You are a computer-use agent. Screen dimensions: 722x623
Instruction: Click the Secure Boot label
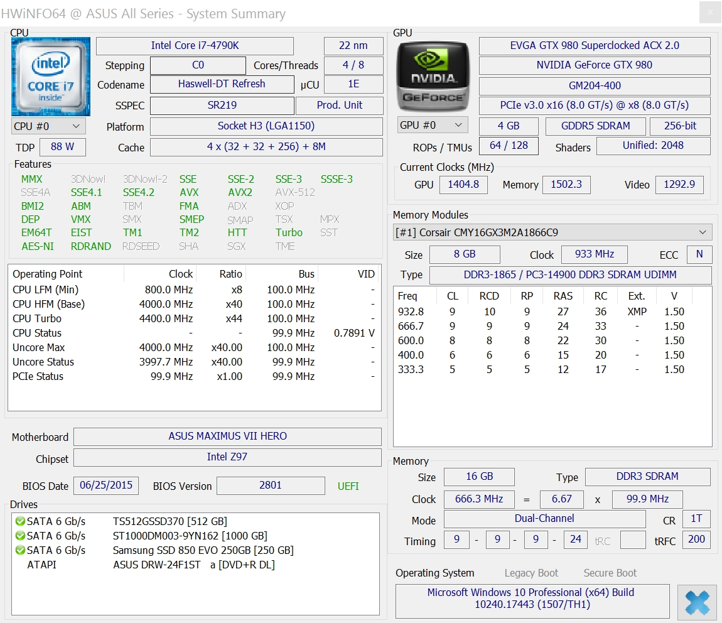tap(610, 573)
